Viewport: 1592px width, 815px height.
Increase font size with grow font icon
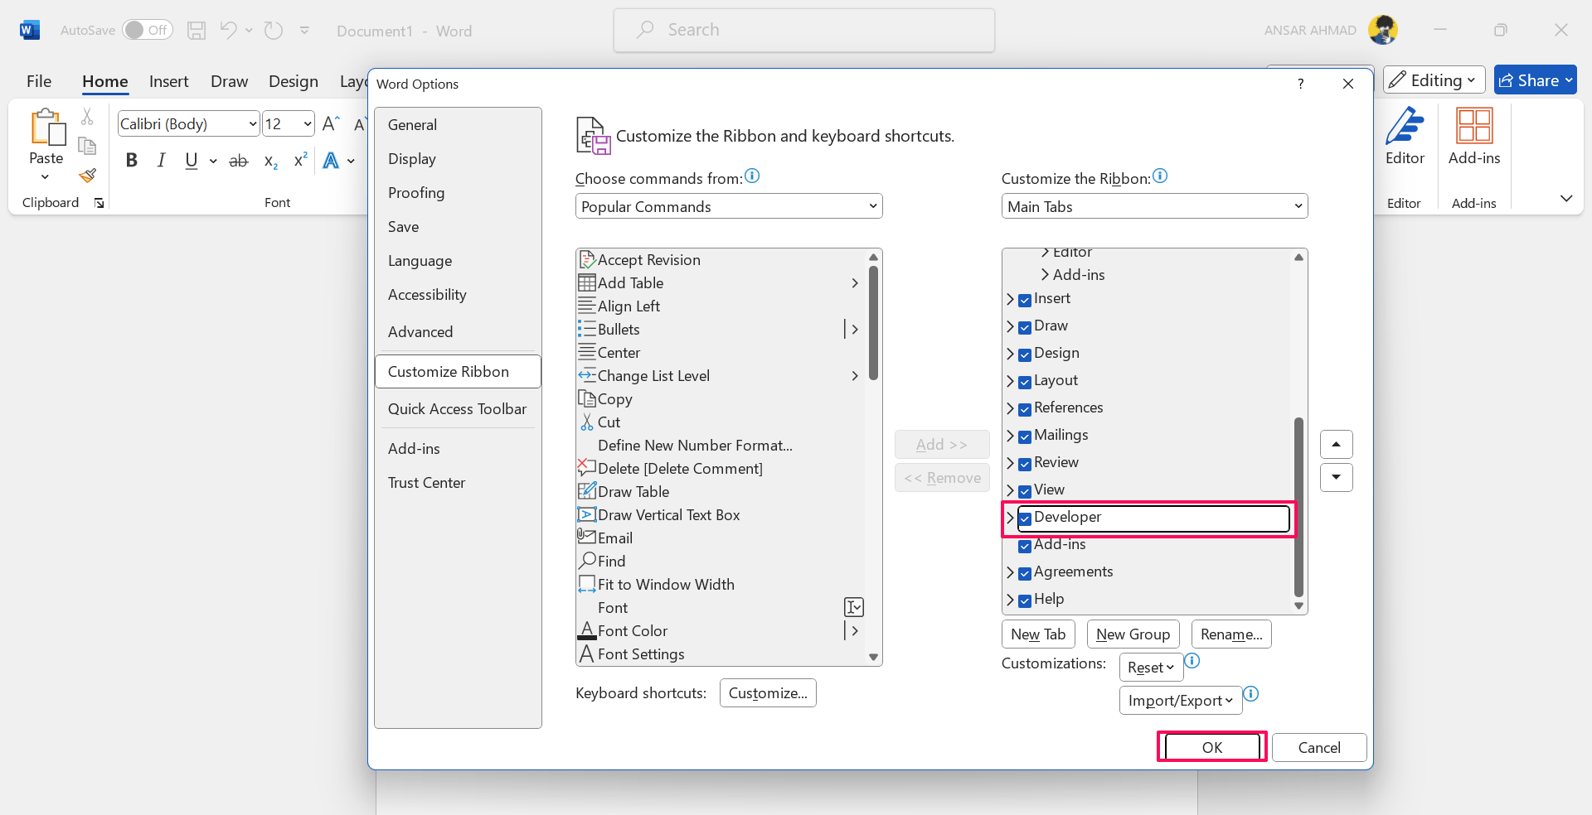pyautogui.click(x=331, y=124)
